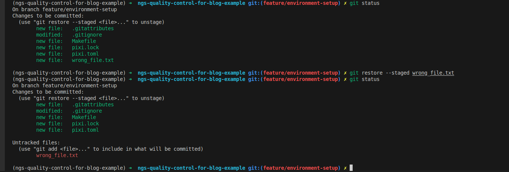The height and width of the screenshot is (172, 509).
Task: Click the yellow ✗ before the git restore command
Action: coord(345,73)
